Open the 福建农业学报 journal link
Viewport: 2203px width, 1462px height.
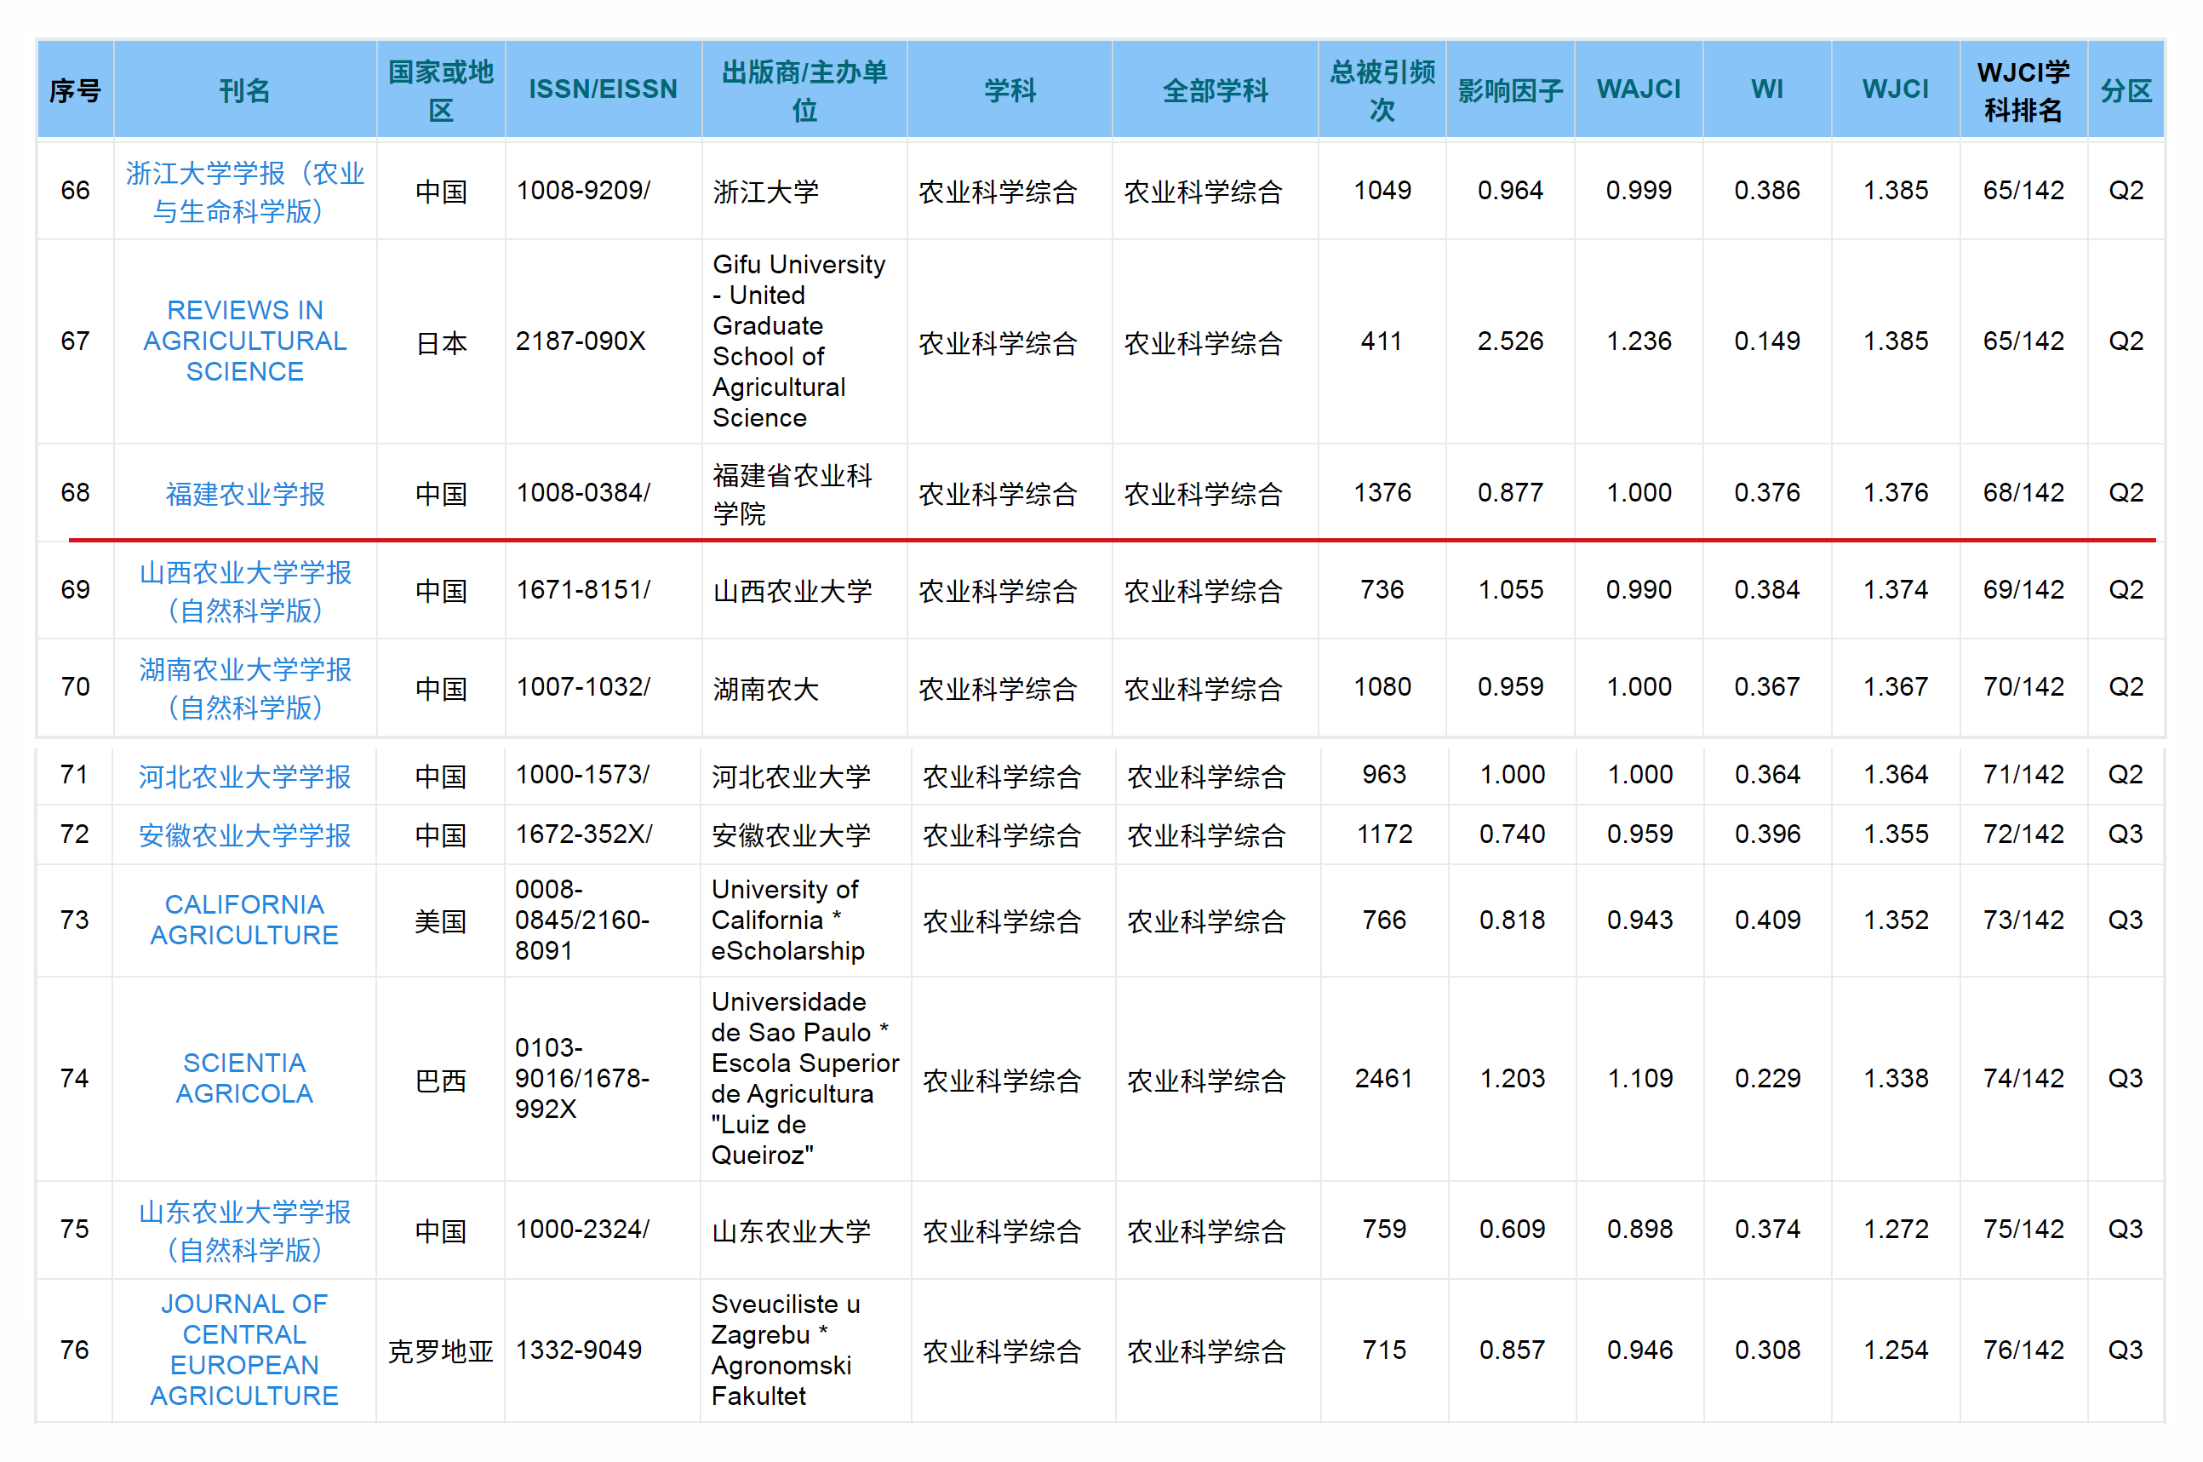click(245, 493)
